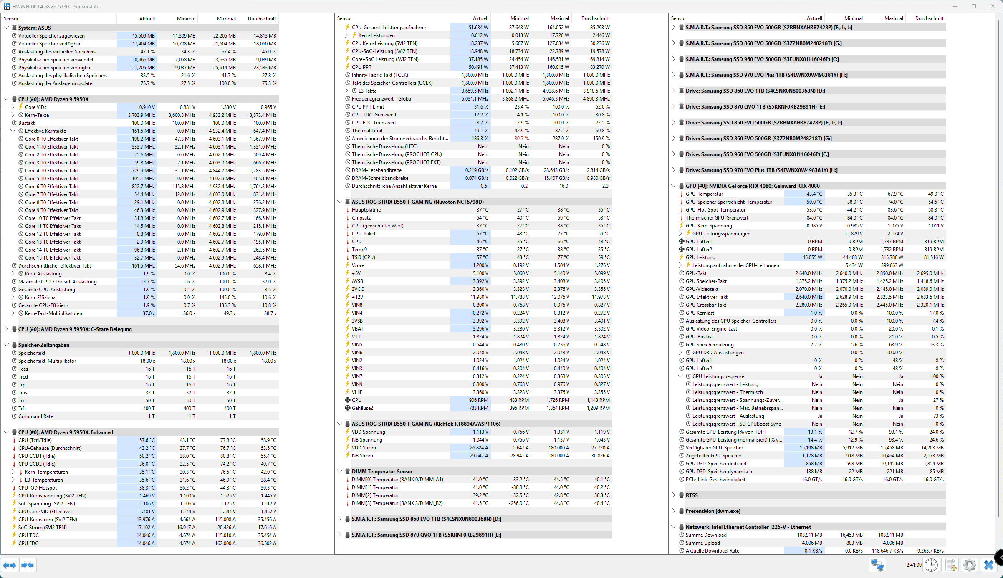Click the collapse layout arrows button
Image resolution: width=1003 pixels, height=578 pixels.
(28, 565)
